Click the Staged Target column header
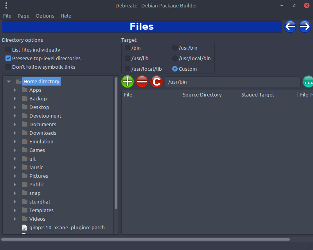The width and height of the screenshot is (313, 250). 258,95
